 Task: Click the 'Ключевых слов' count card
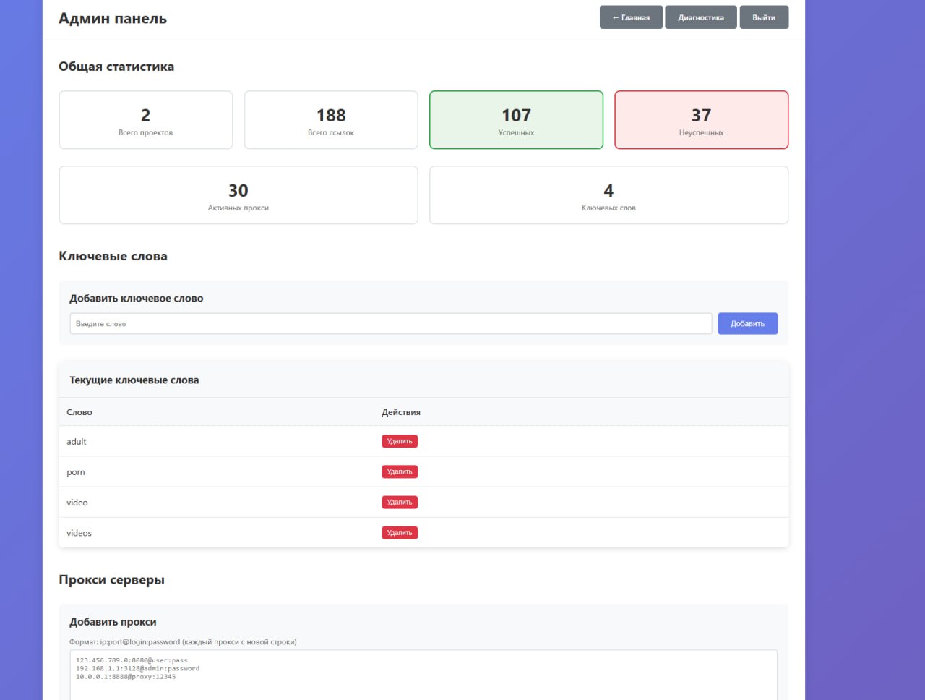(608, 195)
